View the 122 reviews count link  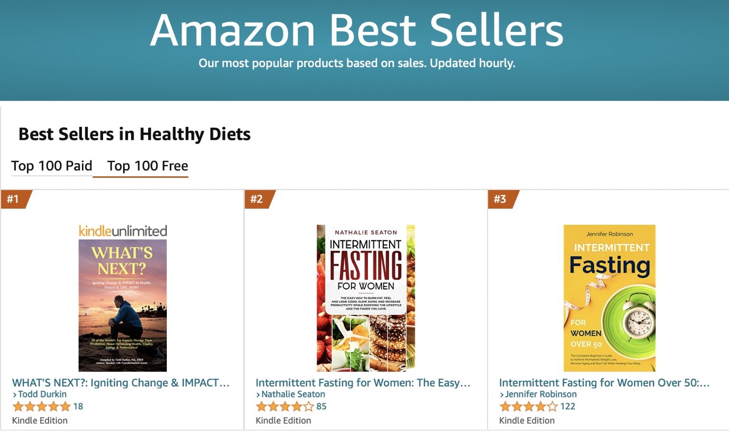point(568,407)
